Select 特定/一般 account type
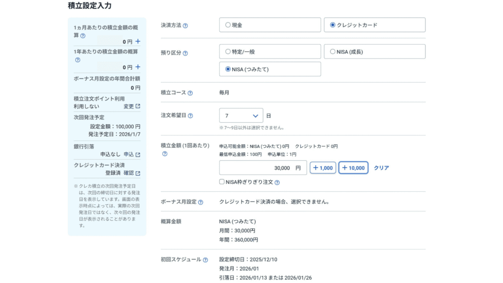 [x=228, y=52]
